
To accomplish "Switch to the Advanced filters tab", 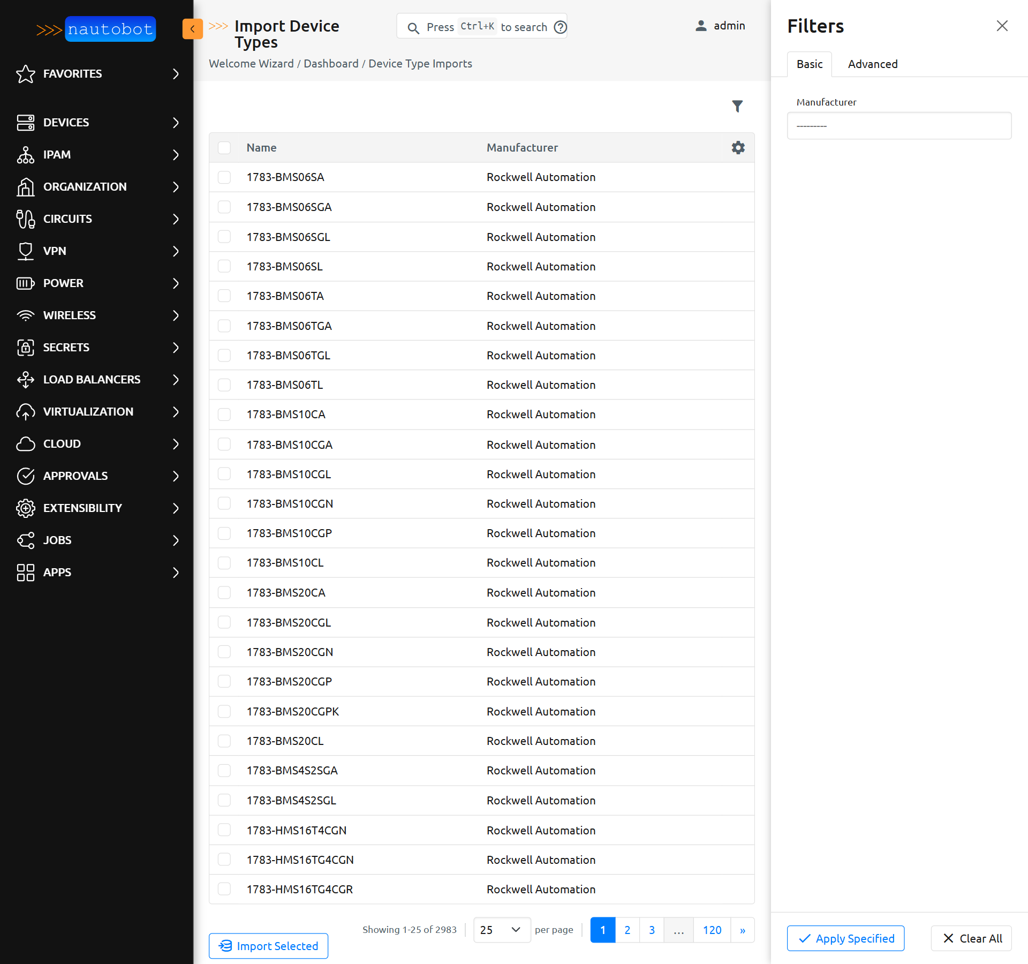I will point(872,64).
